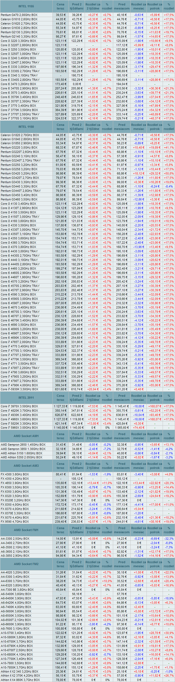The width and height of the screenshot is (175, 682).
Task: Click row AMD Sempron 2650 1,45GHz BOX
Action: pos(87,445)
